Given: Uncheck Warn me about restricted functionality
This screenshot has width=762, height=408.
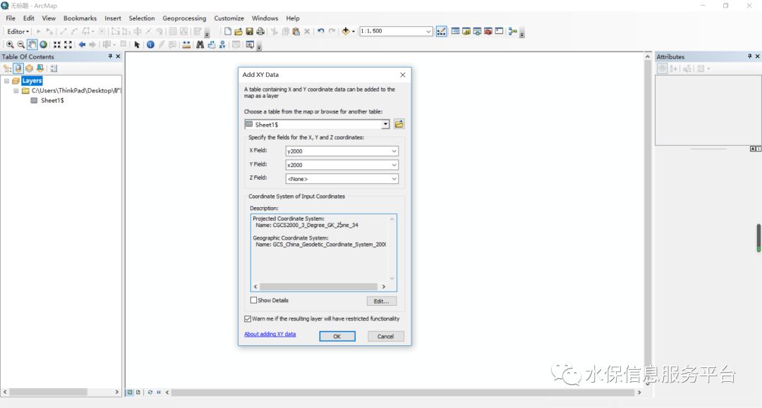Looking at the screenshot, I should click(x=248, y=319).
